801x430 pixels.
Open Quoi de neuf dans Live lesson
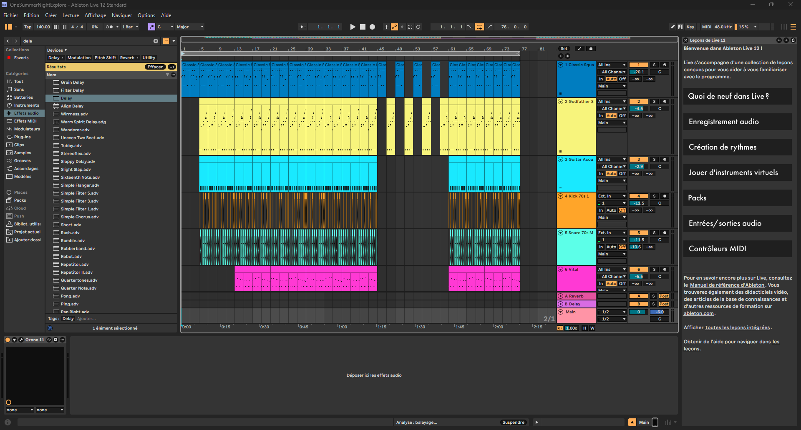(x=737, y=96)
